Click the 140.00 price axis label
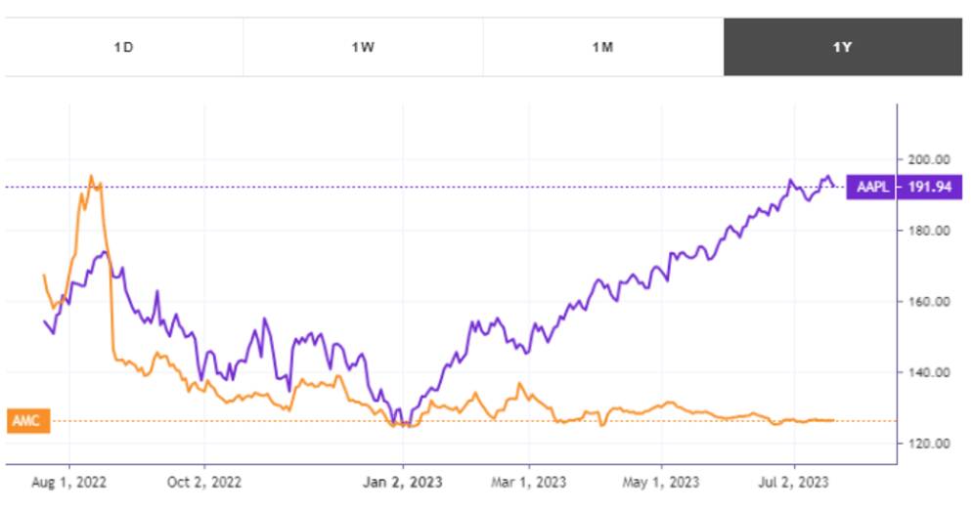The width and height of the screenshot is (975, 510). (x=928, y=372)
